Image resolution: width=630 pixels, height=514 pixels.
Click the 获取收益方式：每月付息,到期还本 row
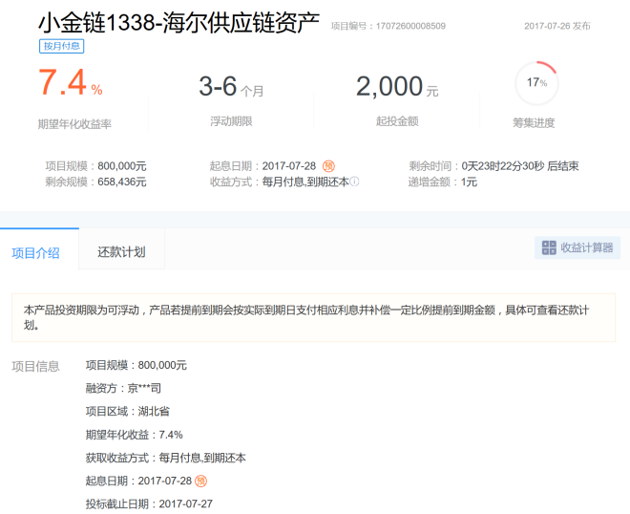coord(165,458)
